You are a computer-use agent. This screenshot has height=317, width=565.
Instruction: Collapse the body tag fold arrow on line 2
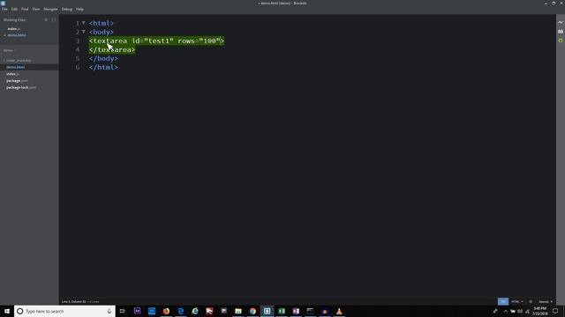point(84,32)
